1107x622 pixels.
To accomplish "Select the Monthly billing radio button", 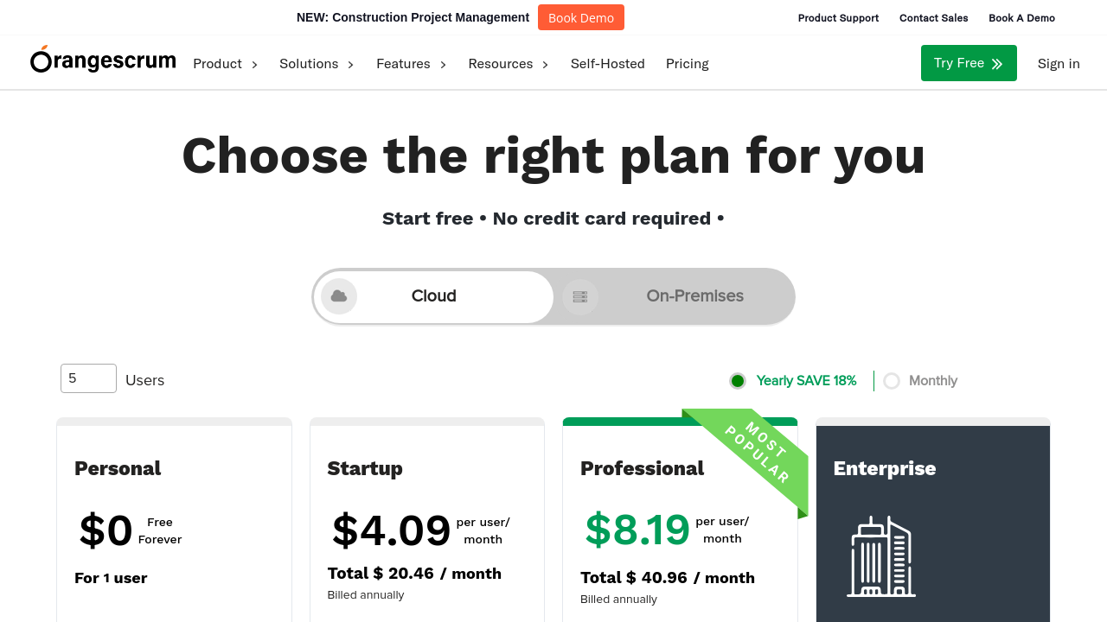I will click(892, 381).
